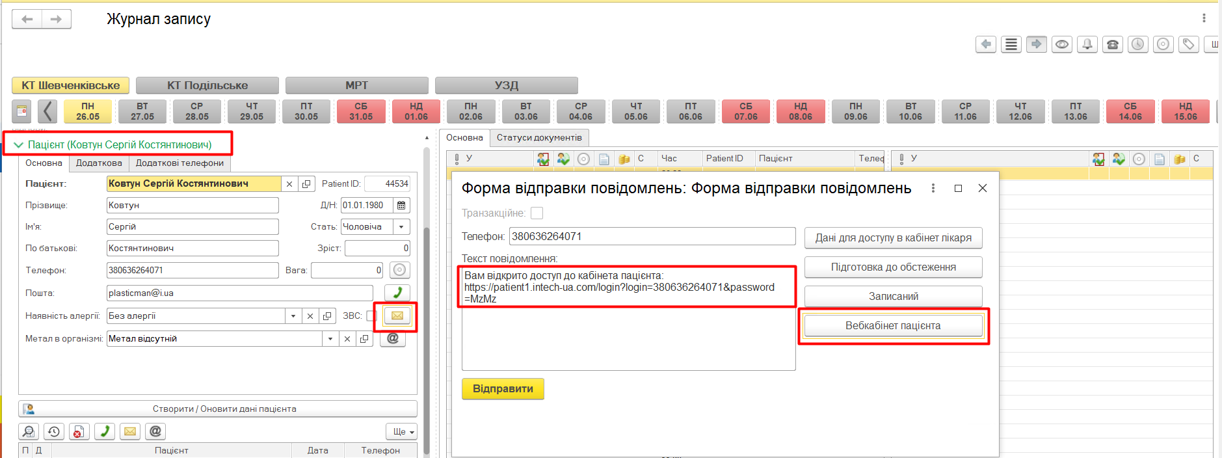Click the telephone icon in the top toolbar

pyautogui.click(x=1113, y=44)
